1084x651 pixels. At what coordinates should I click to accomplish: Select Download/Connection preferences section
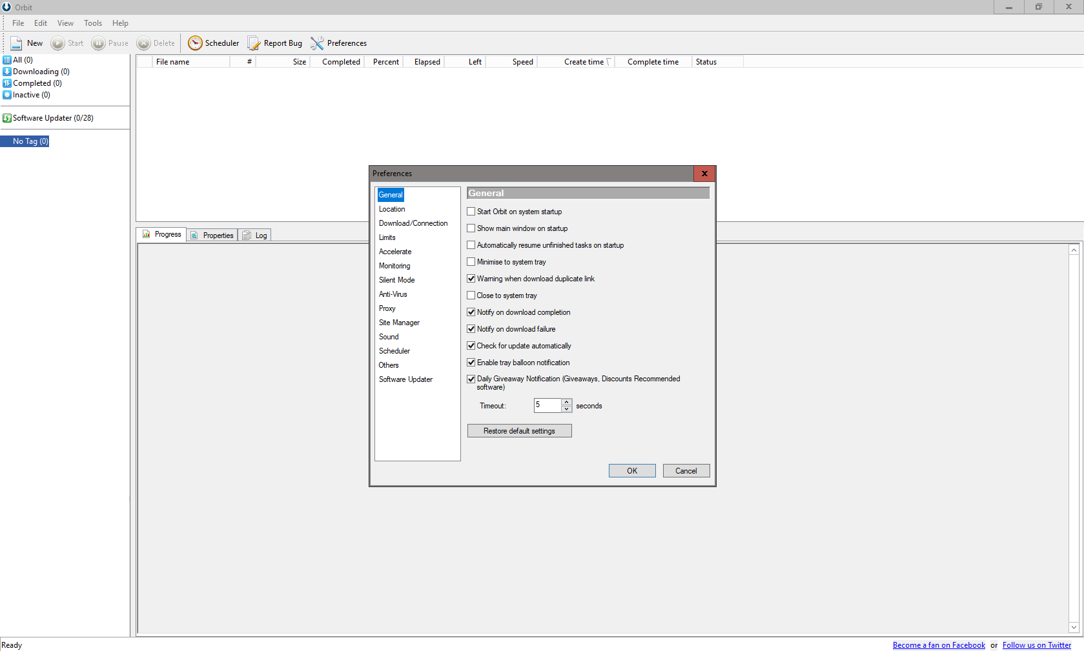coord(413,223)
